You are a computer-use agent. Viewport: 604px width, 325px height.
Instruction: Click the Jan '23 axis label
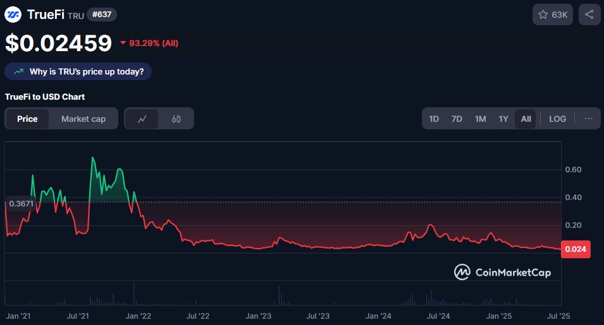(259, 316)
